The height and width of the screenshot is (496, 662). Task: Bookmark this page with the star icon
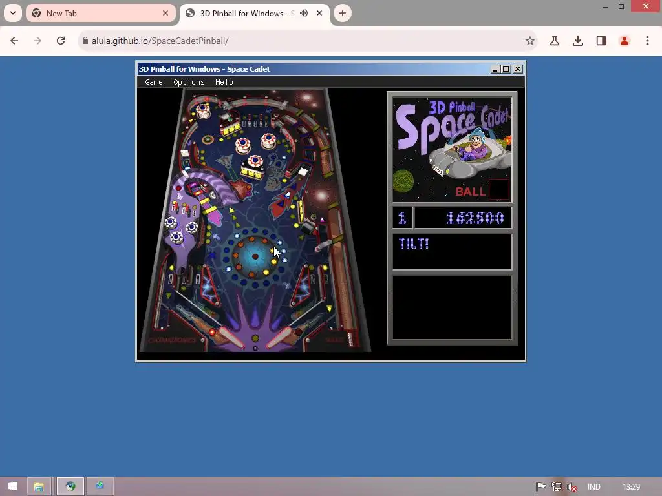click(x=530, y=41)
